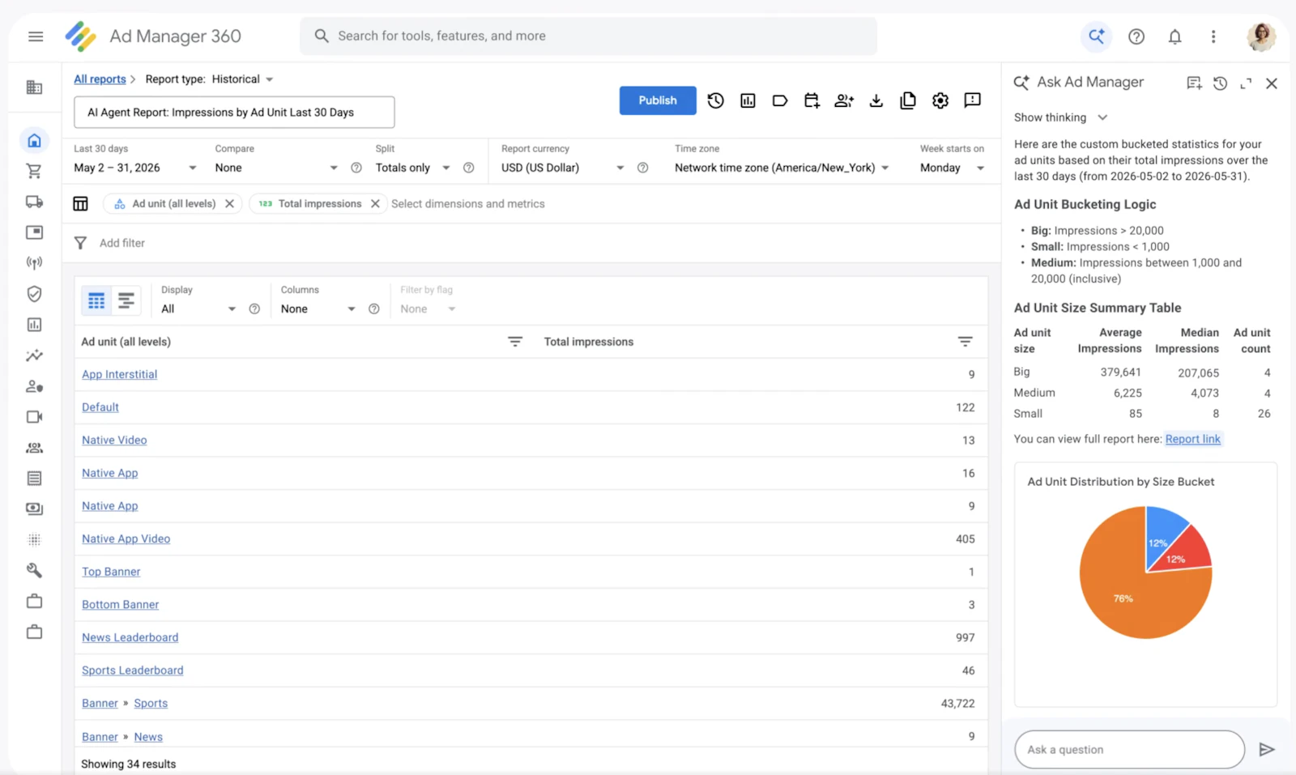This screenshot has width=1296, height=775.
Task: Click the chart visualization toolbar icon
Action: point(748,100)
